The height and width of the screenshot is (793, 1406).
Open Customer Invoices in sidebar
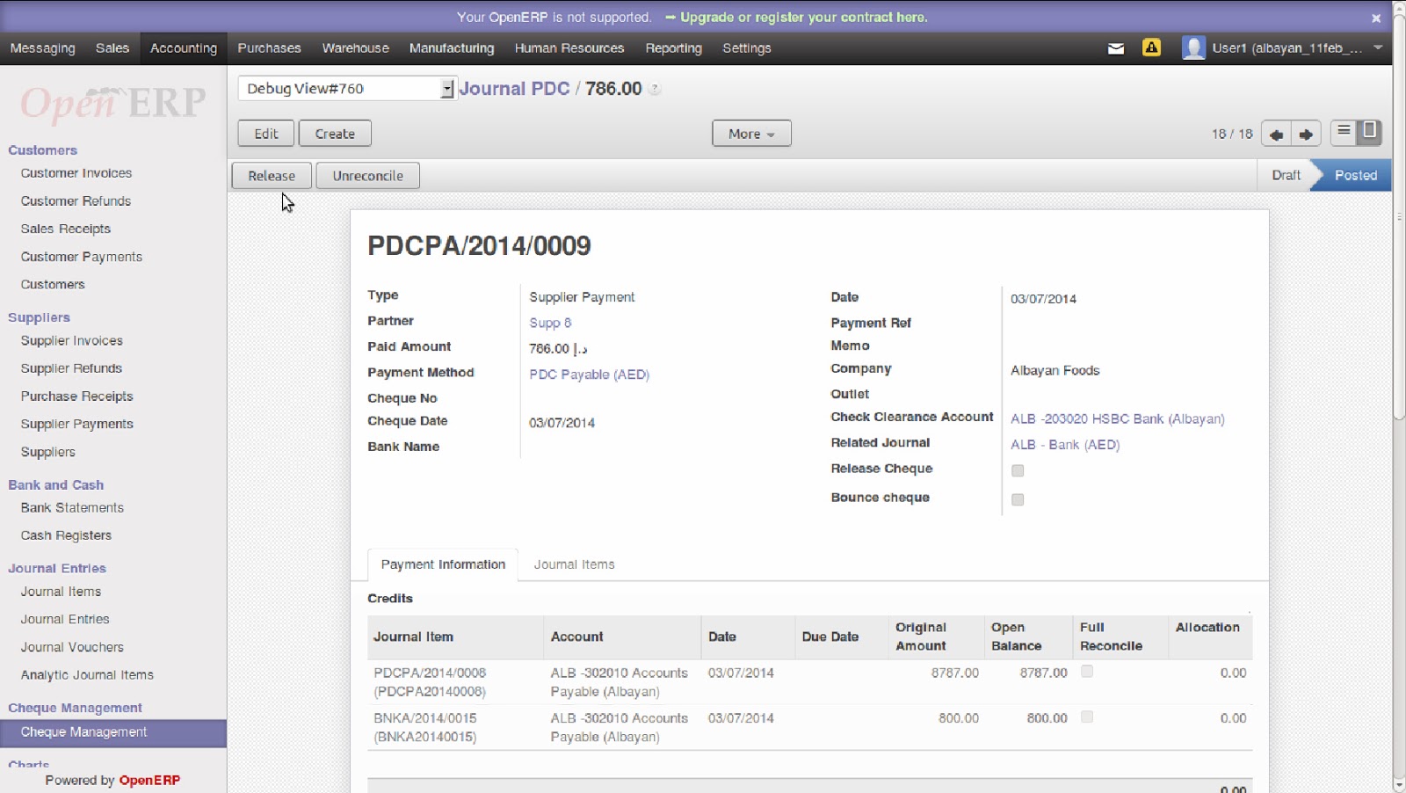(76, 173)
